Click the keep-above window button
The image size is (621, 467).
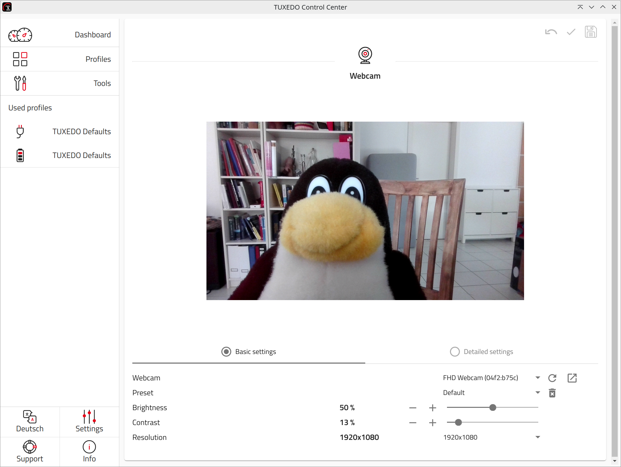(580, 7)
